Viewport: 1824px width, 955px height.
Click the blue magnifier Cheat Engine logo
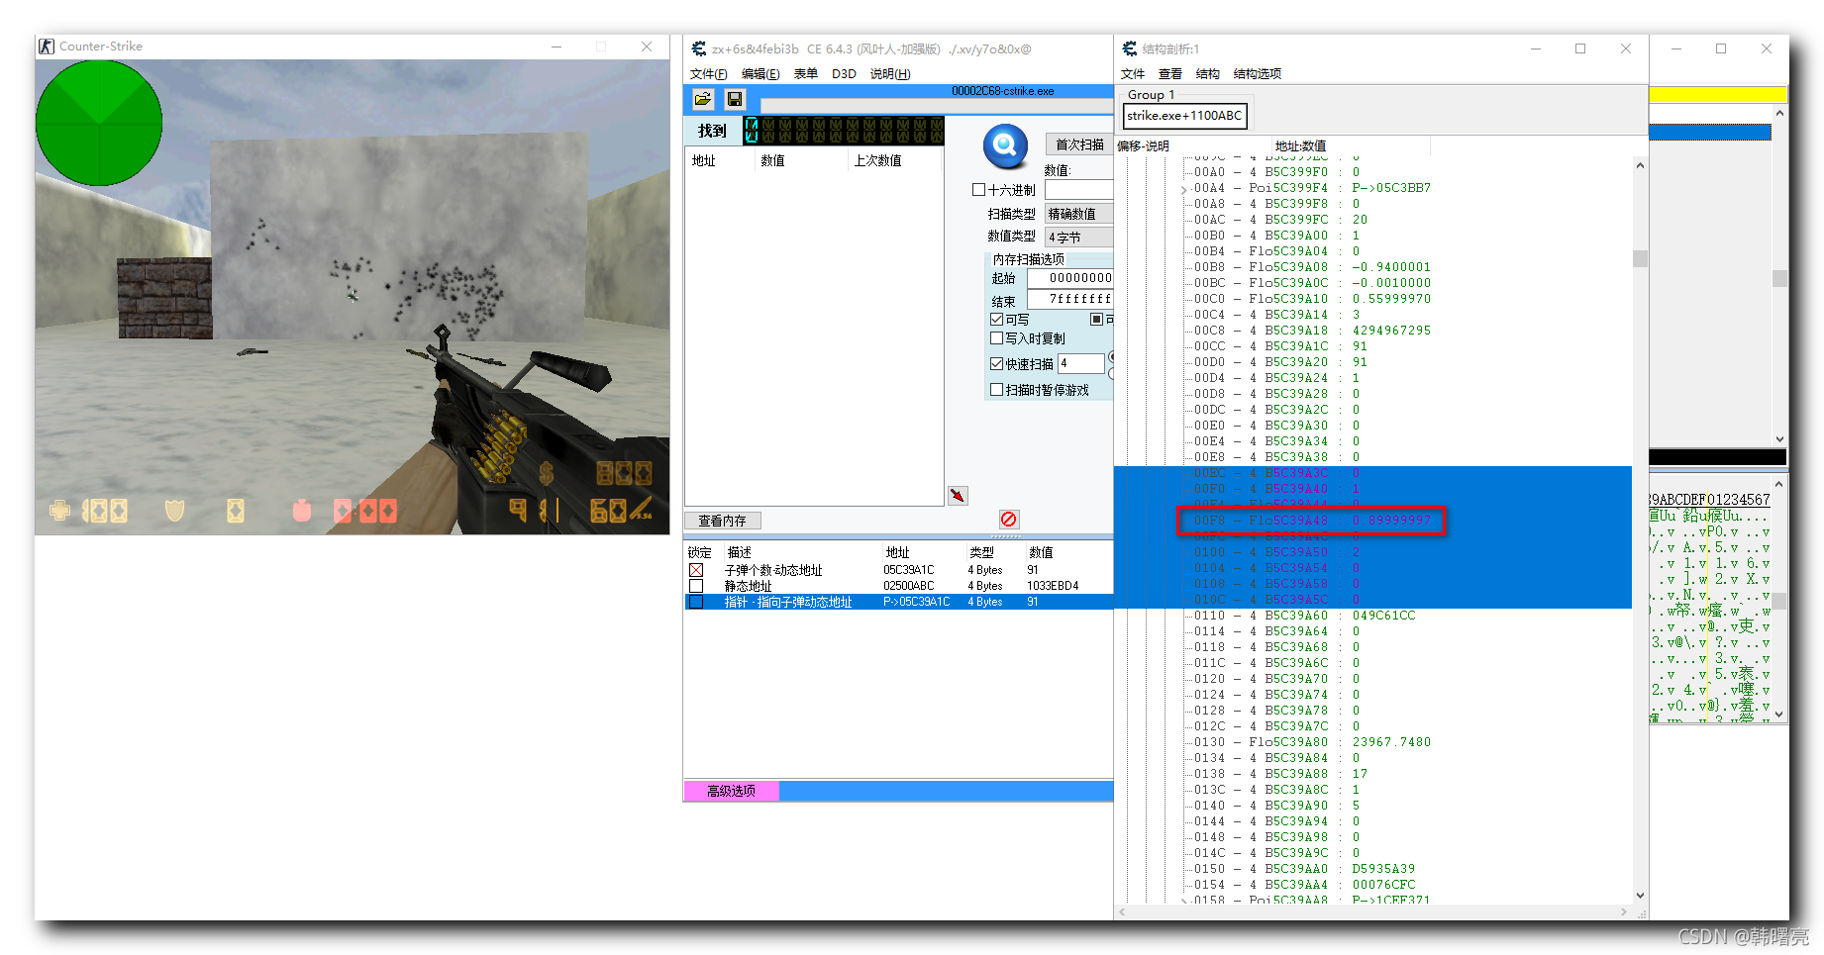1005,145
